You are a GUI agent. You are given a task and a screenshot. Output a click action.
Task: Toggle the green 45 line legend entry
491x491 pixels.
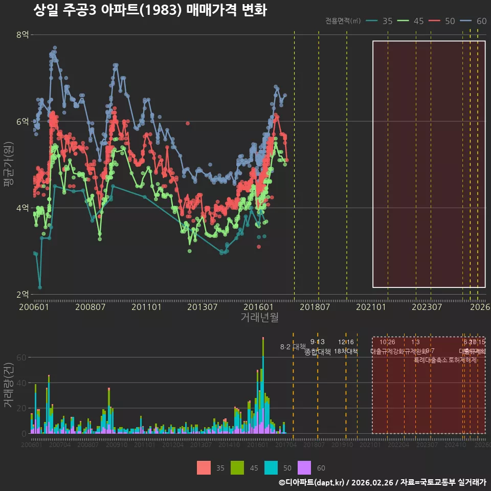pyautogui.click(x=410, y=21)
